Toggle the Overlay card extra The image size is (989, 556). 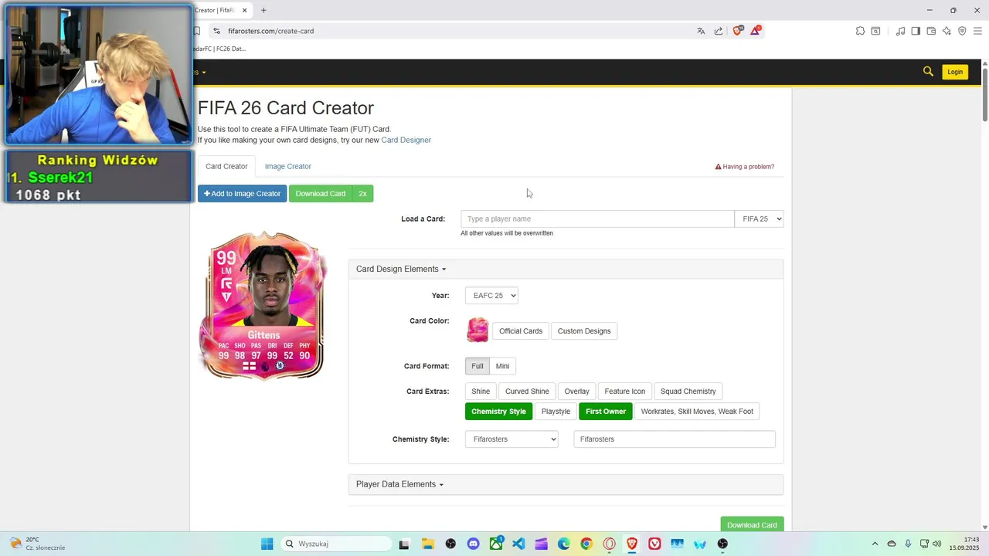[x=576, y=392]
